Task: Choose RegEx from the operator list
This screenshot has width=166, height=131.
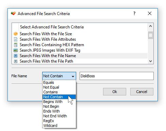Action: tap(59, 121)
